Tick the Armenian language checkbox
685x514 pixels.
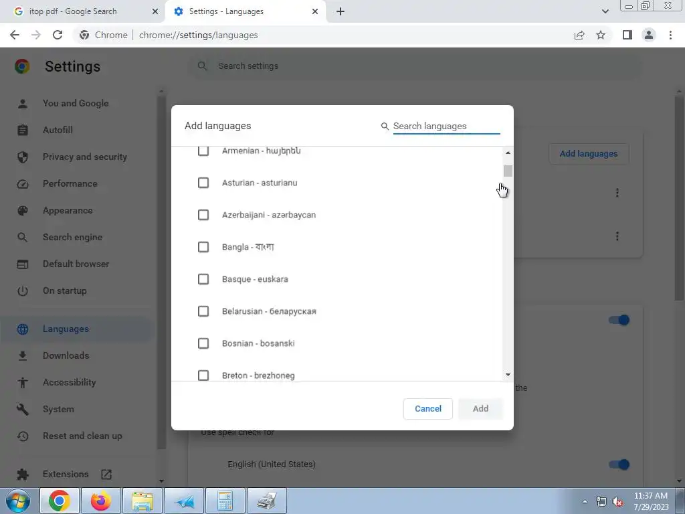tap(203, 151)
